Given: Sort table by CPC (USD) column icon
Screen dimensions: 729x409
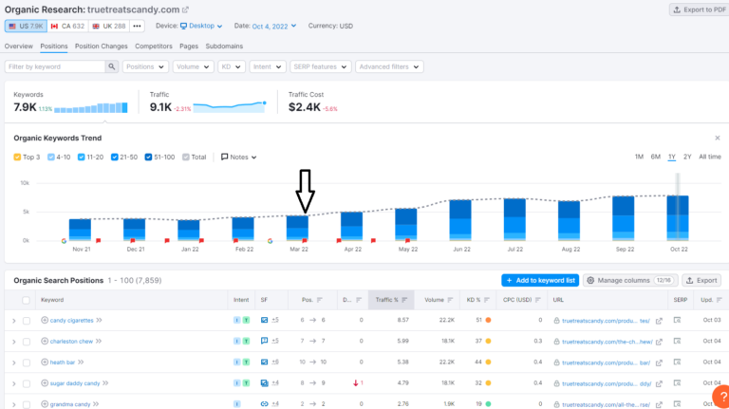Looking at the screenshot, I should pyautogui.click(x=538, y=300).
